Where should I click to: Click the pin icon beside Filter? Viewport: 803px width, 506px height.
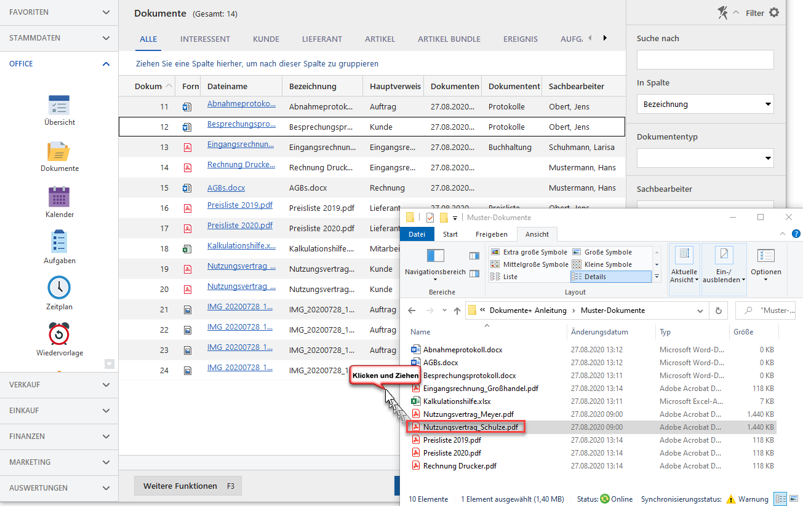(722, 12)
